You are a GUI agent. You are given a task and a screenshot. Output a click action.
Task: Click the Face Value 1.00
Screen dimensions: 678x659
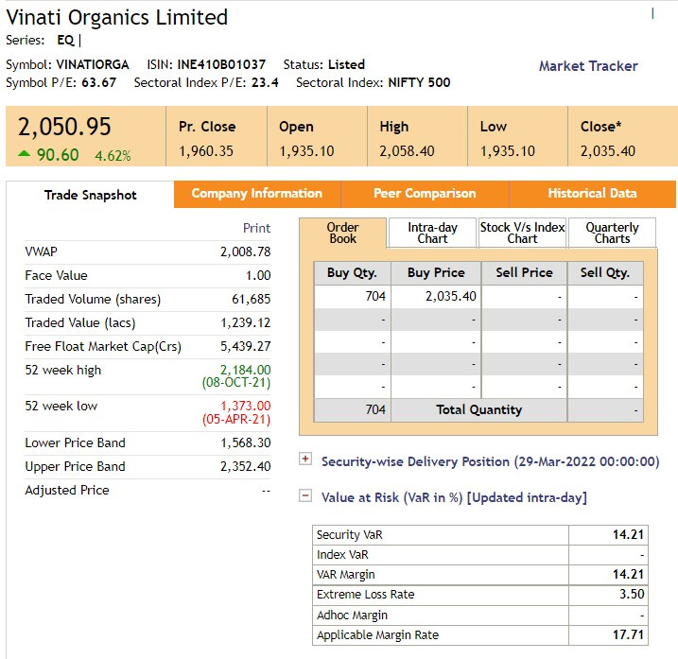point(258,275)
